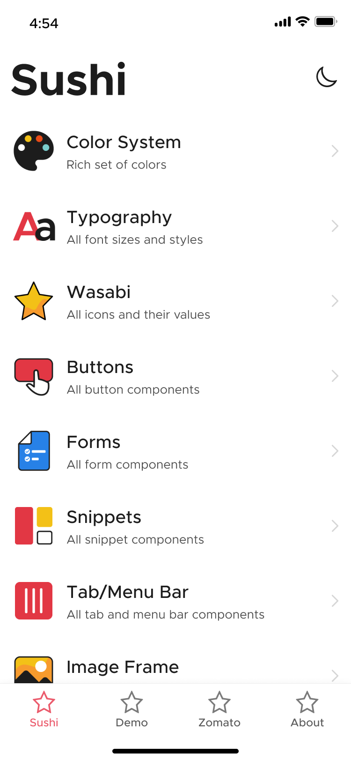Select the Sushi bottom tab

[x=44, y=709]
